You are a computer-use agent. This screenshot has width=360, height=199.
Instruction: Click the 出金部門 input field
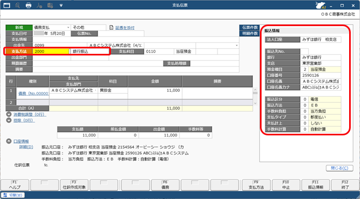(52, 58)
